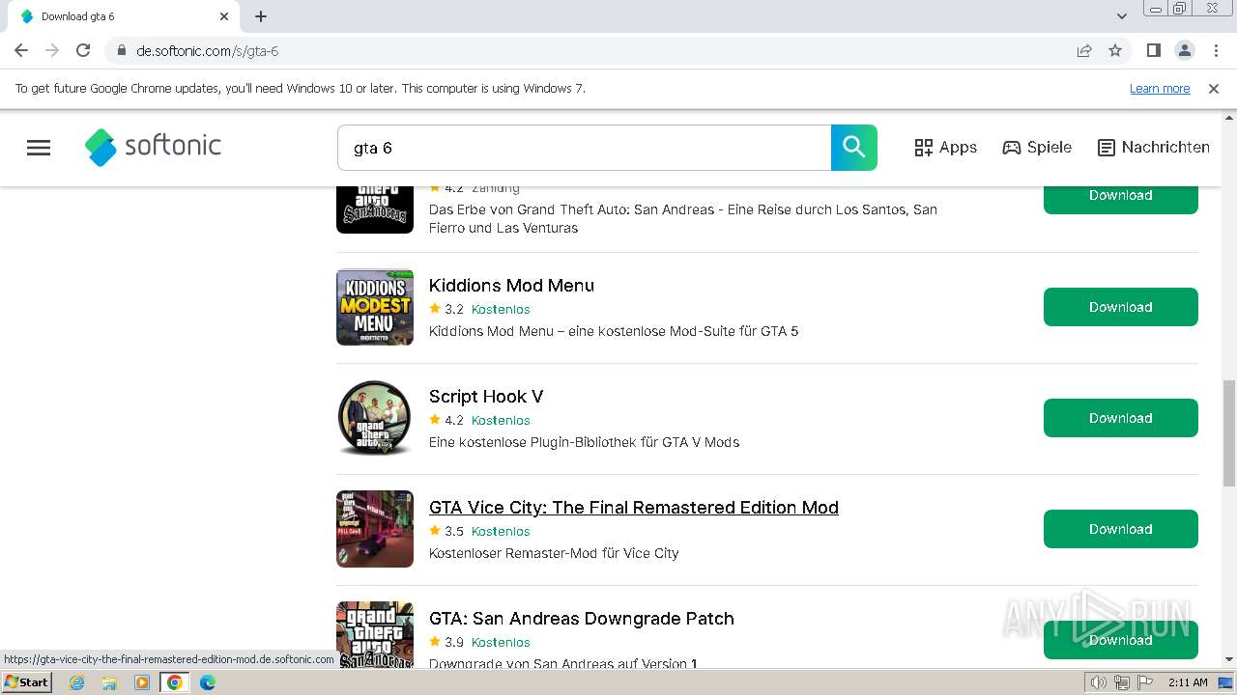1237x695 pixels.
Task: Click the Vice City Remastered thumbnail
Action: coord(375,529)
